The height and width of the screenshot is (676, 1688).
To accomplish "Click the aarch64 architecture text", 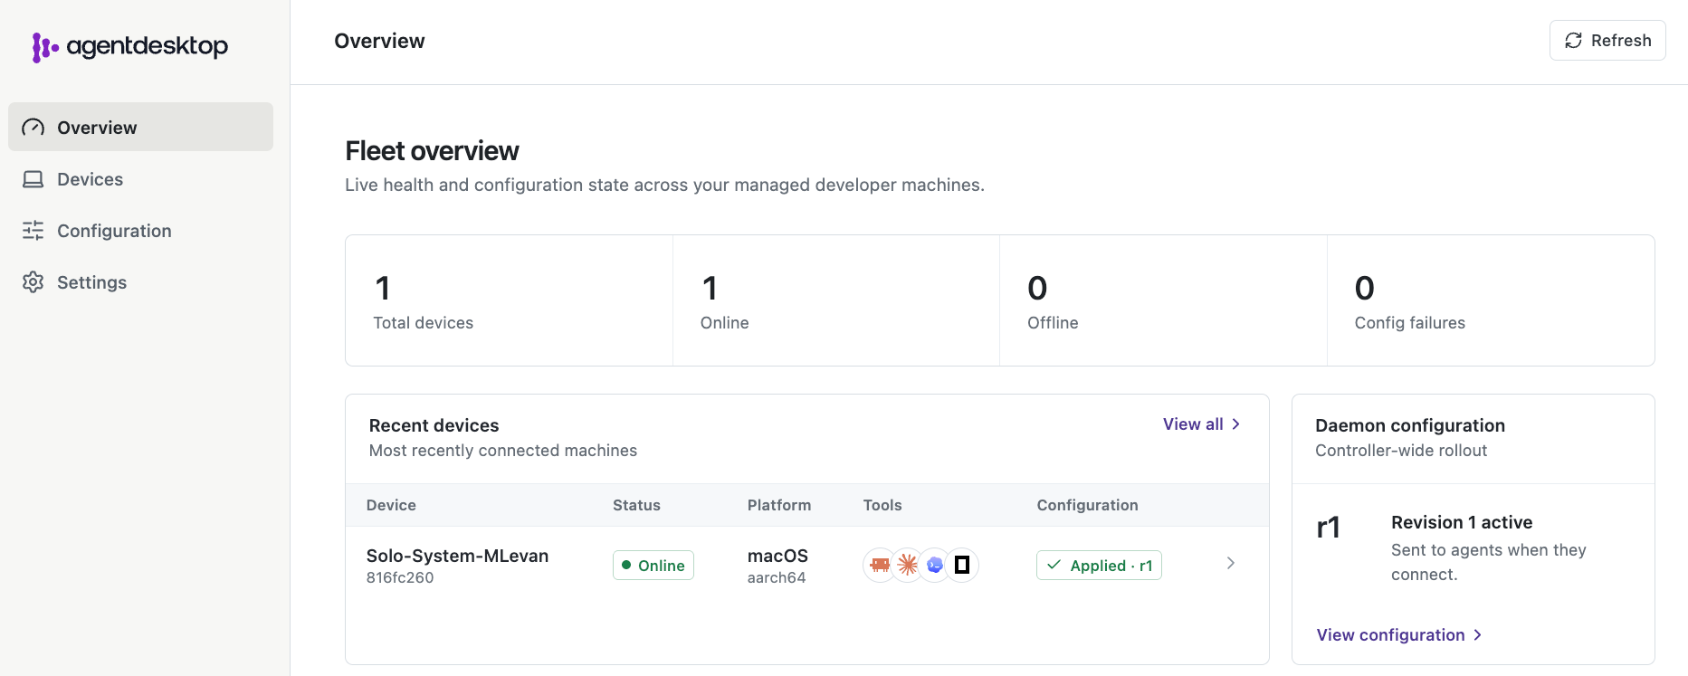I will pyautogui.click(x=777, y=577).
